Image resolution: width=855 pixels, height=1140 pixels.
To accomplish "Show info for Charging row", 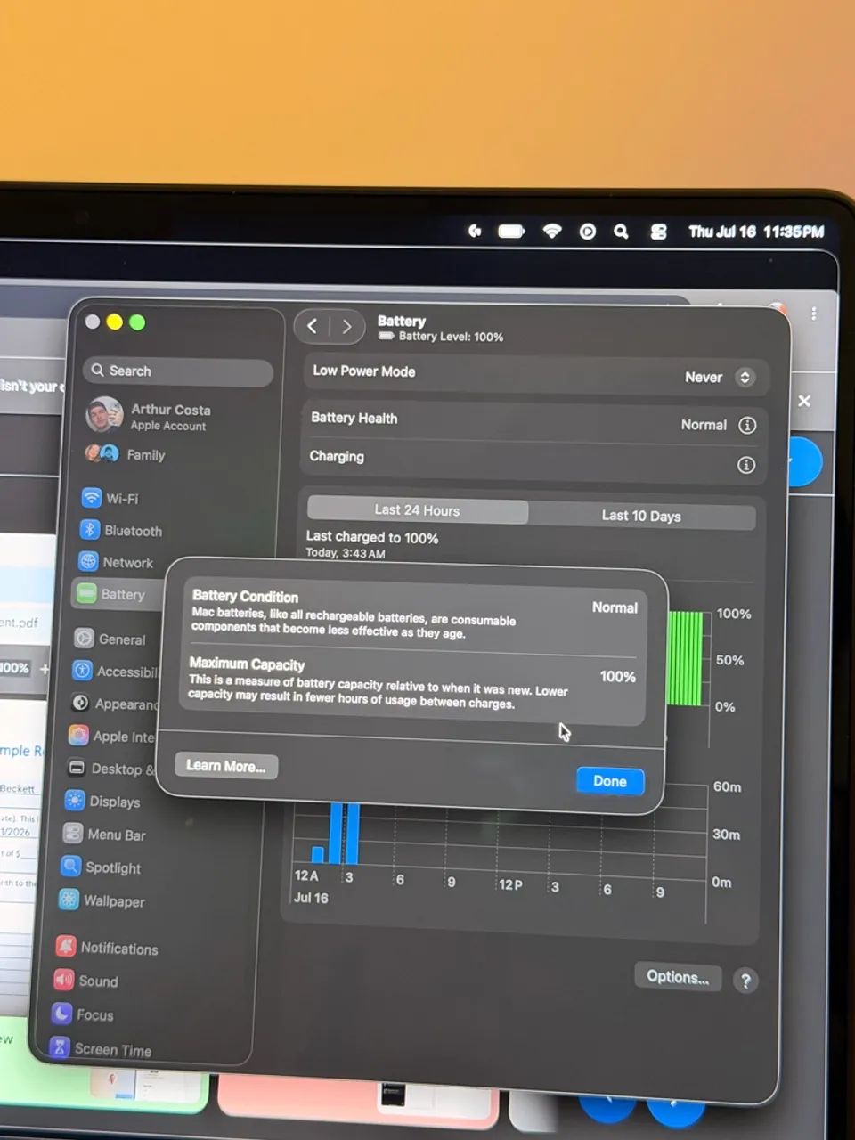I will click(x=746, y=465).
